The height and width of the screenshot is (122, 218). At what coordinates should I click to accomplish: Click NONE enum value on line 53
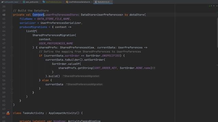[x=139, y=68]
